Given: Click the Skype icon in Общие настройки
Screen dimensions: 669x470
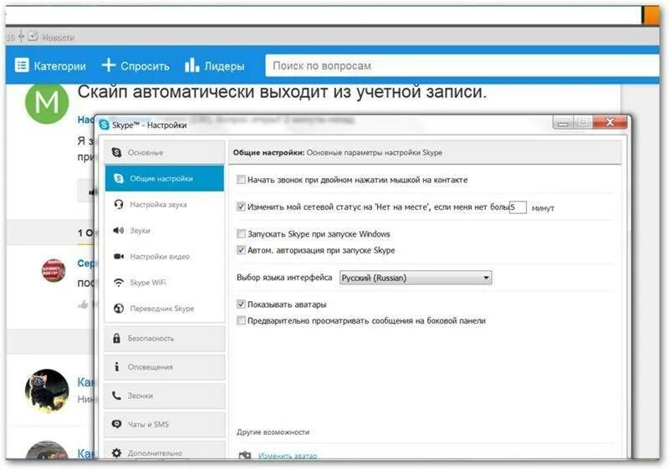Looking at the screenshot, I should [119, 178].
